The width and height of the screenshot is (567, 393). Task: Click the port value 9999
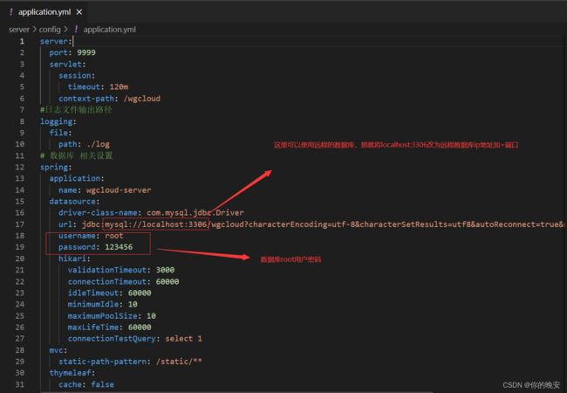[86, 52]
